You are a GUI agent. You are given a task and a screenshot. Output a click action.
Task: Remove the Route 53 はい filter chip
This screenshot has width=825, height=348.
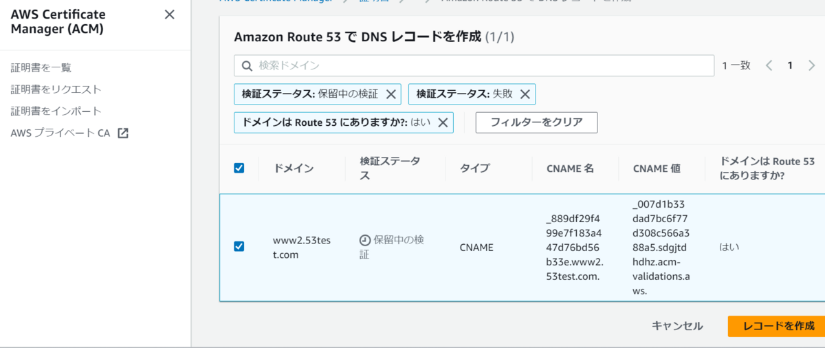443,122
